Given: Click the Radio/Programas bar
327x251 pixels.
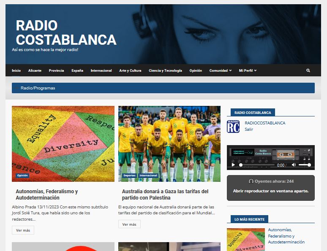Looking at the screenshot, I should pyautogui.click(x=163, y=88).
